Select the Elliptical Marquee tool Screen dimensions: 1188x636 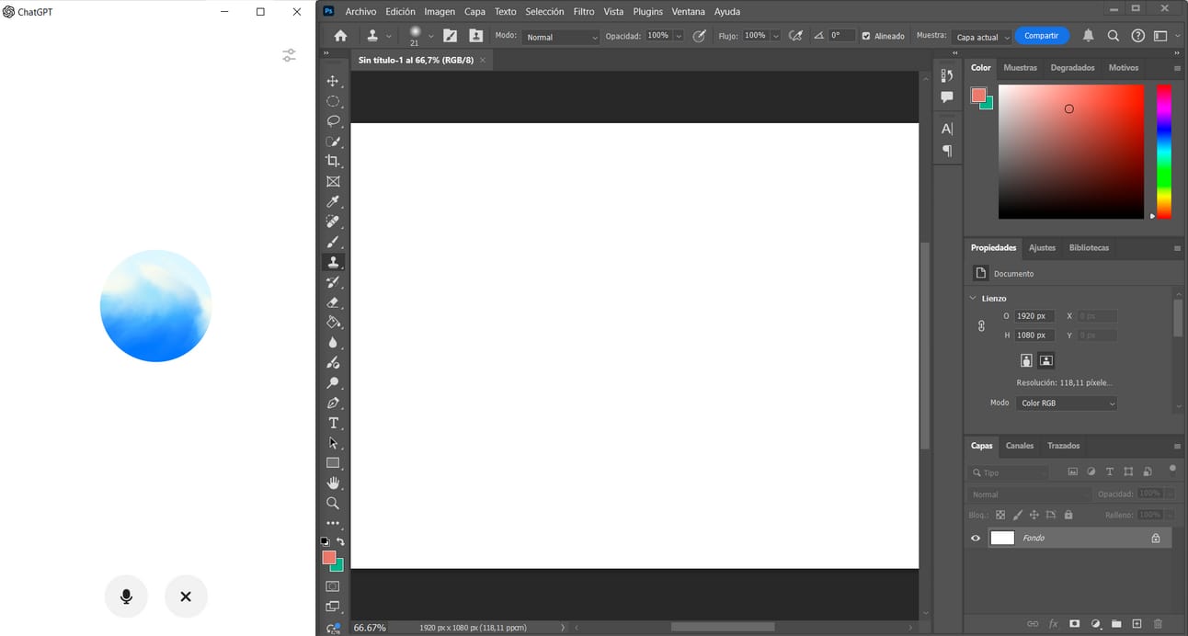tap(333, 101)
